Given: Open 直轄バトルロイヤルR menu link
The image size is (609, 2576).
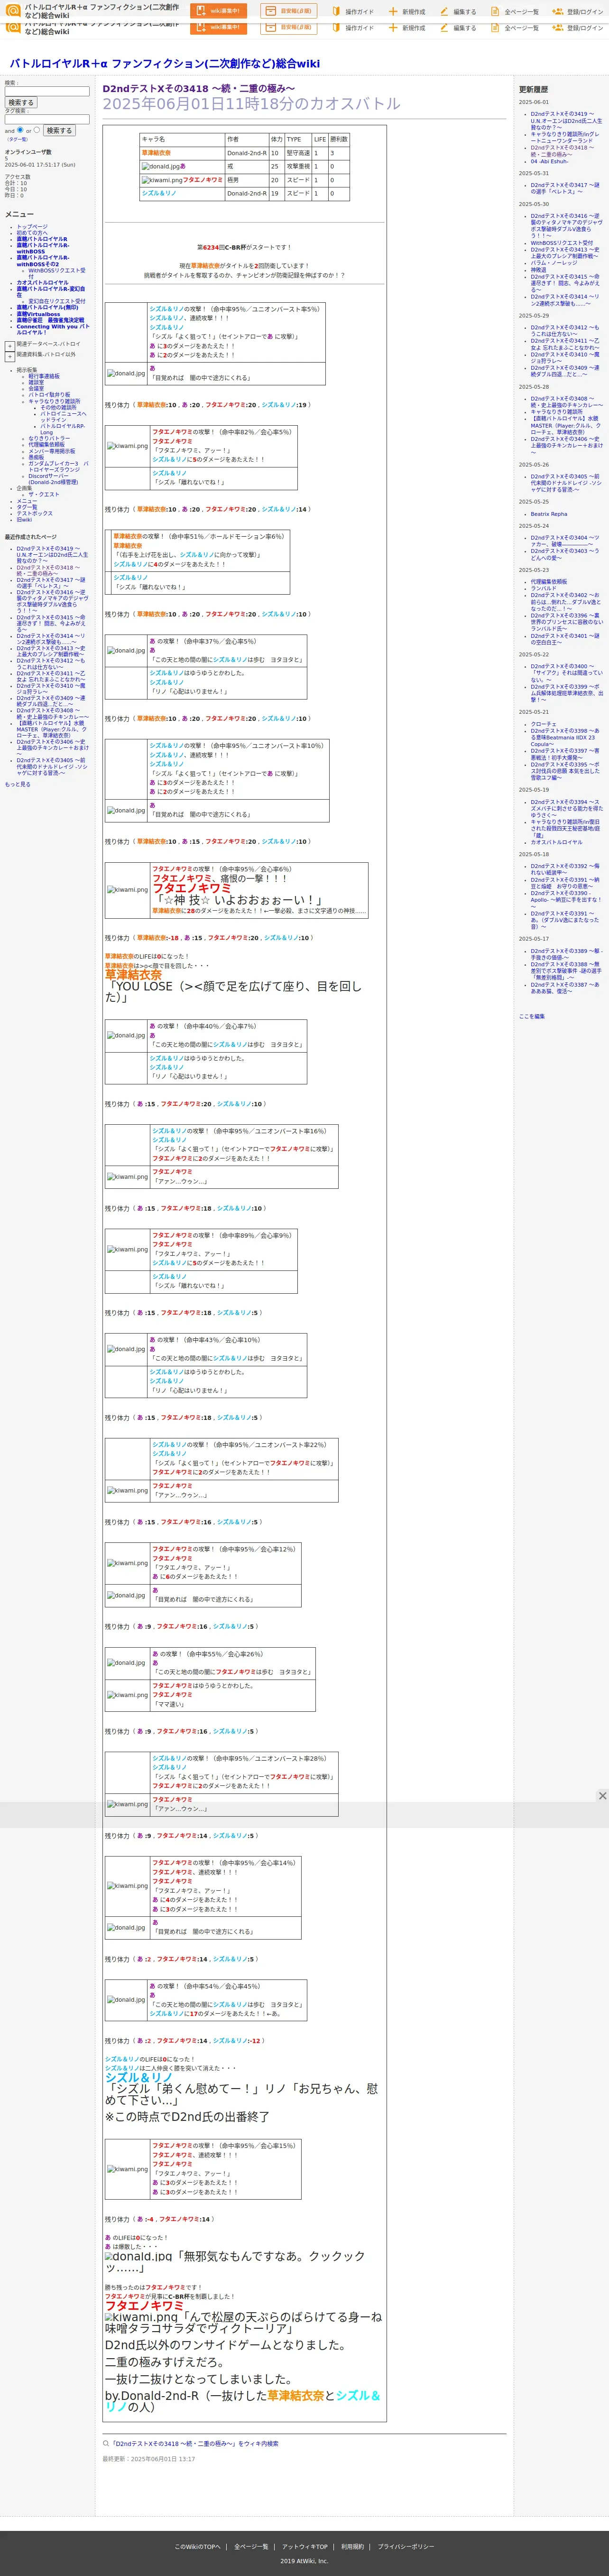Looking at the screenshot, I should click(42, 239).
